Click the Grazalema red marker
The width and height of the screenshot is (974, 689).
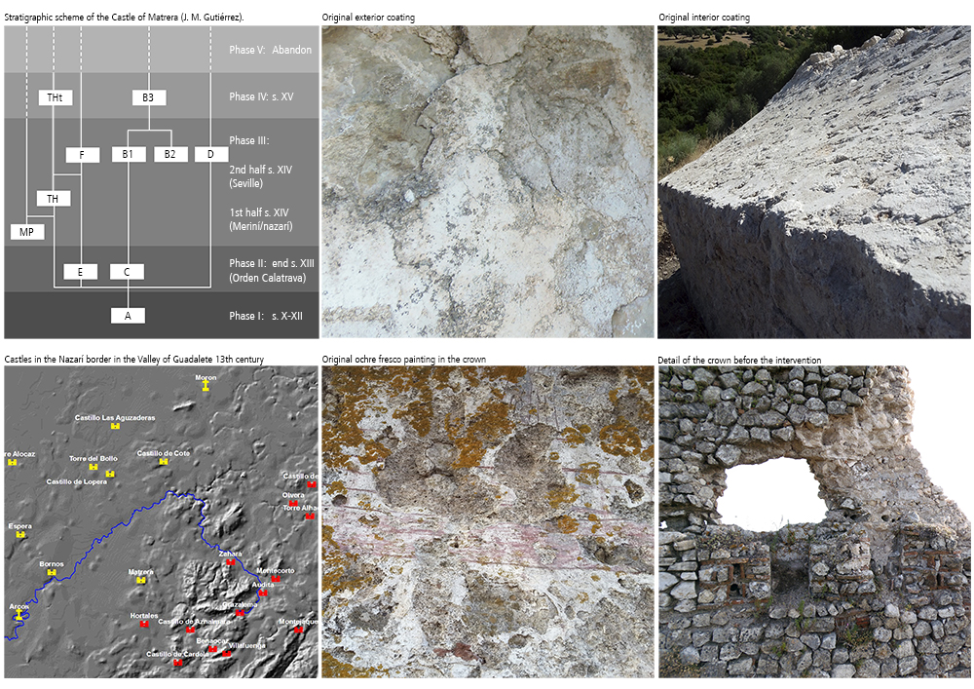click(240, 613)
